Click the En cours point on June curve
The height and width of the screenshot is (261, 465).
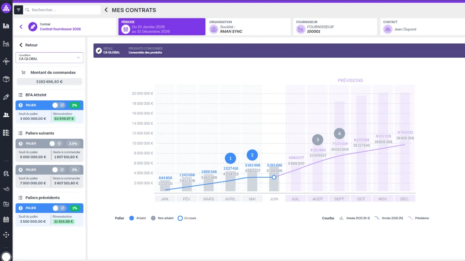[x=274, y=177]
